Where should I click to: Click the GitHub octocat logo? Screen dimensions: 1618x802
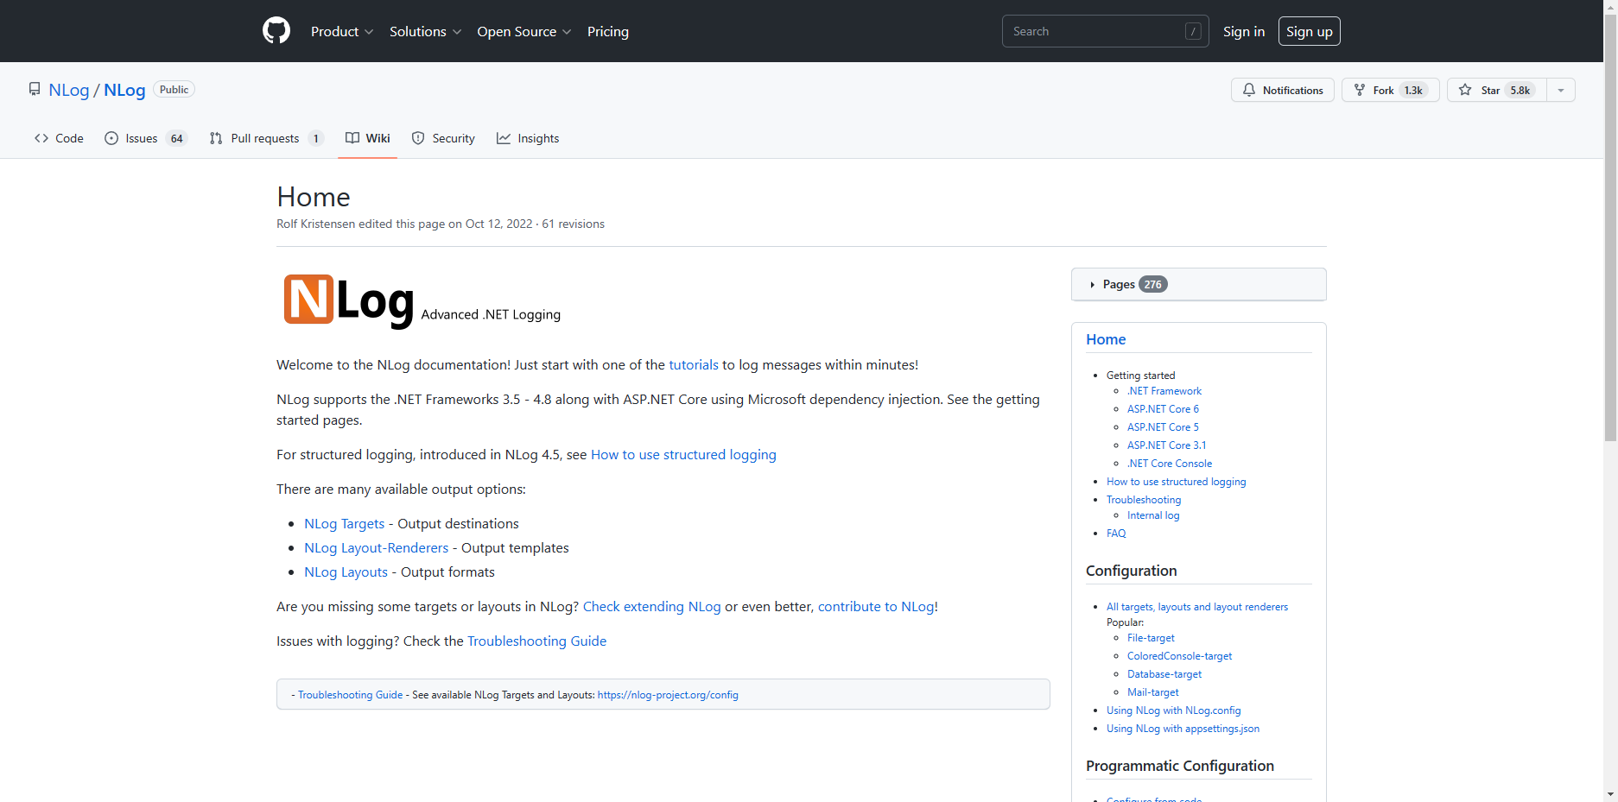pyautogui.click(x=276, y=31)
